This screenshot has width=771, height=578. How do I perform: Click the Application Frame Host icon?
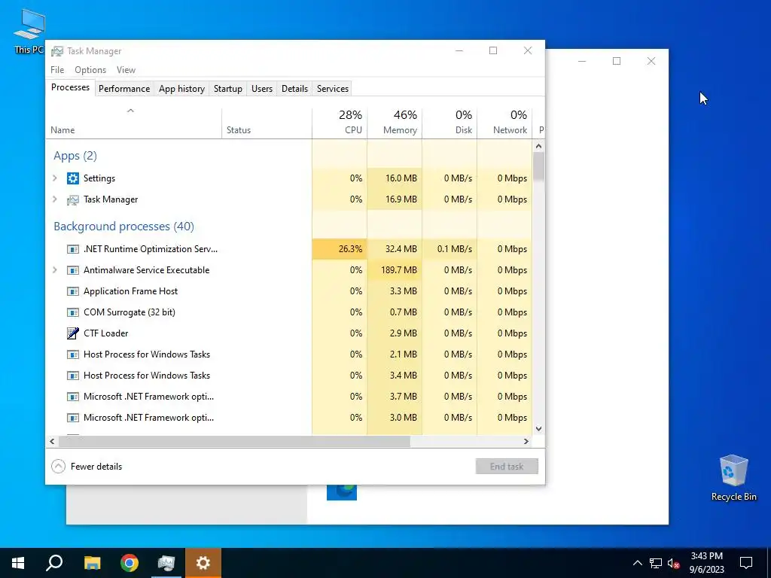point(73,291)
